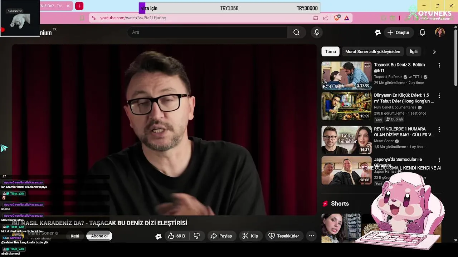Click the Teşekkürler button
Screen dimensions: 458x257
284,236
